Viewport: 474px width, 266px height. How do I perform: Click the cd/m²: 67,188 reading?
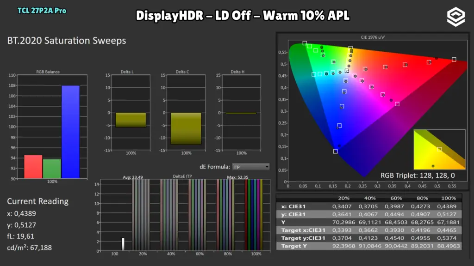coord(29,248)
